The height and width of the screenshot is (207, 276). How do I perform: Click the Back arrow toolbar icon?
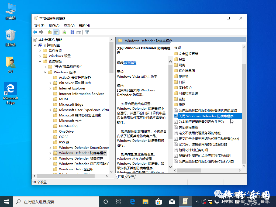[35, 32]
